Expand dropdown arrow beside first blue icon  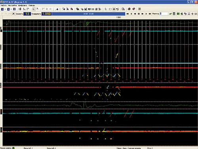5,9
